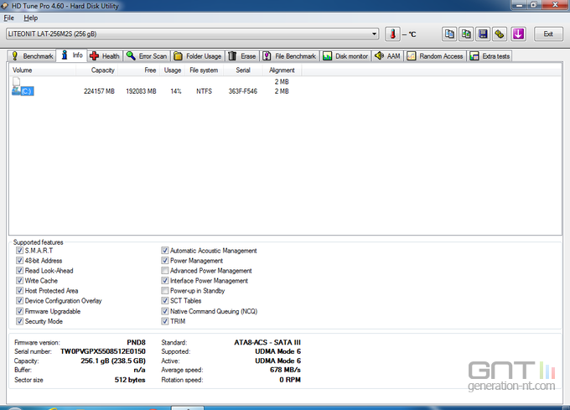This screenshot has width=570, height=410.
Task: Toggle the TRIM checkbox
Action: [x=165, y=321]
